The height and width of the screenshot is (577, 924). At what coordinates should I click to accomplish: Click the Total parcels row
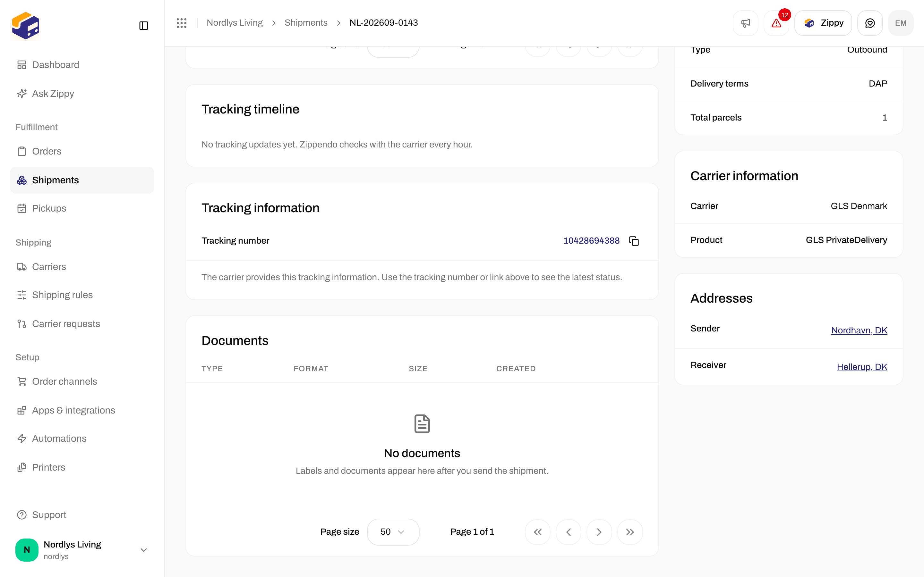[789, 118]
